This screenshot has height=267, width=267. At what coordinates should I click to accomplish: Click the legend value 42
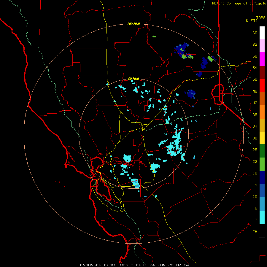255,103
